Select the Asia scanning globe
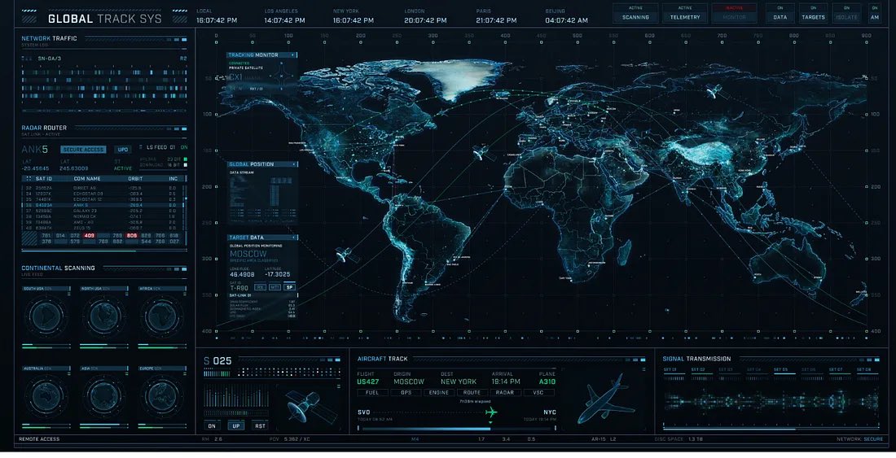This screenshot has height=458, width=896. tap(104, 395)
